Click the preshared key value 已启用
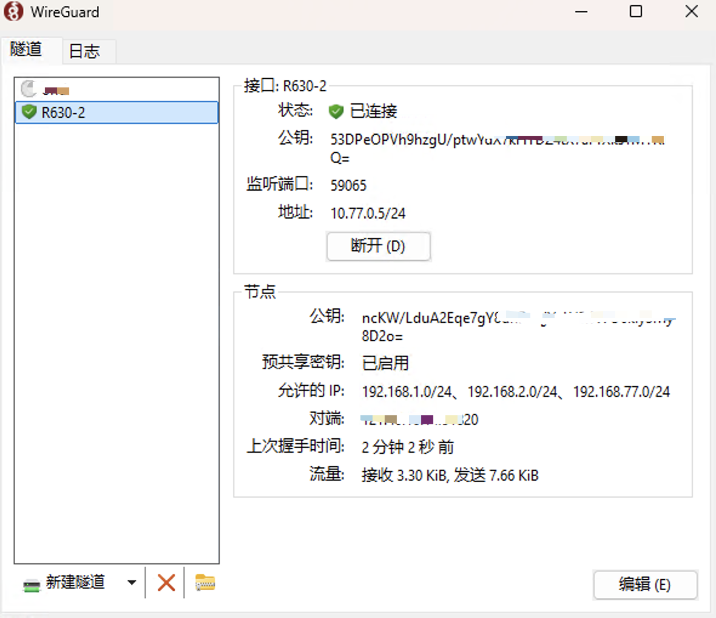 (385, 363)
